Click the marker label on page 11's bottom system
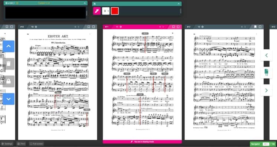 click(140, 94)
